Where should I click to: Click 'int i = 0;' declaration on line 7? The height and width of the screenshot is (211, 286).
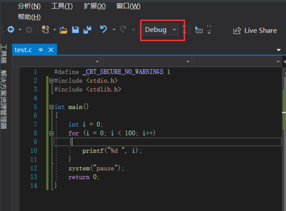86,124
